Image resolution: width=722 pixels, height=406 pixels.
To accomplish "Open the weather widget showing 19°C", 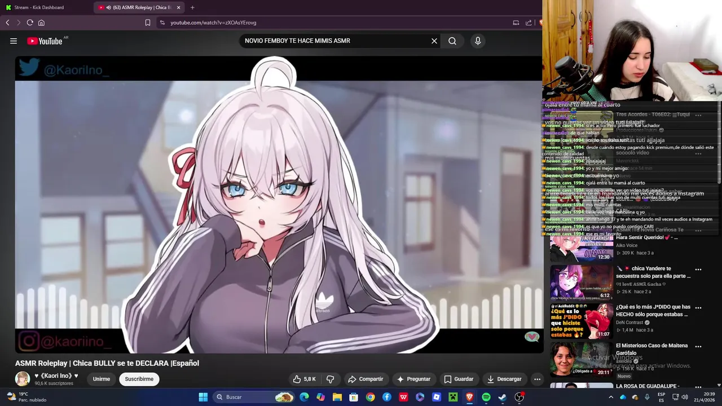I will 26,397.
